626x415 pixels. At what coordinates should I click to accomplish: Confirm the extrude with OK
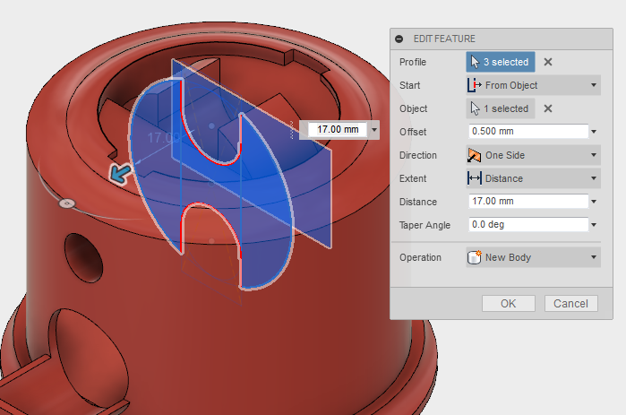tap(508, 304)
